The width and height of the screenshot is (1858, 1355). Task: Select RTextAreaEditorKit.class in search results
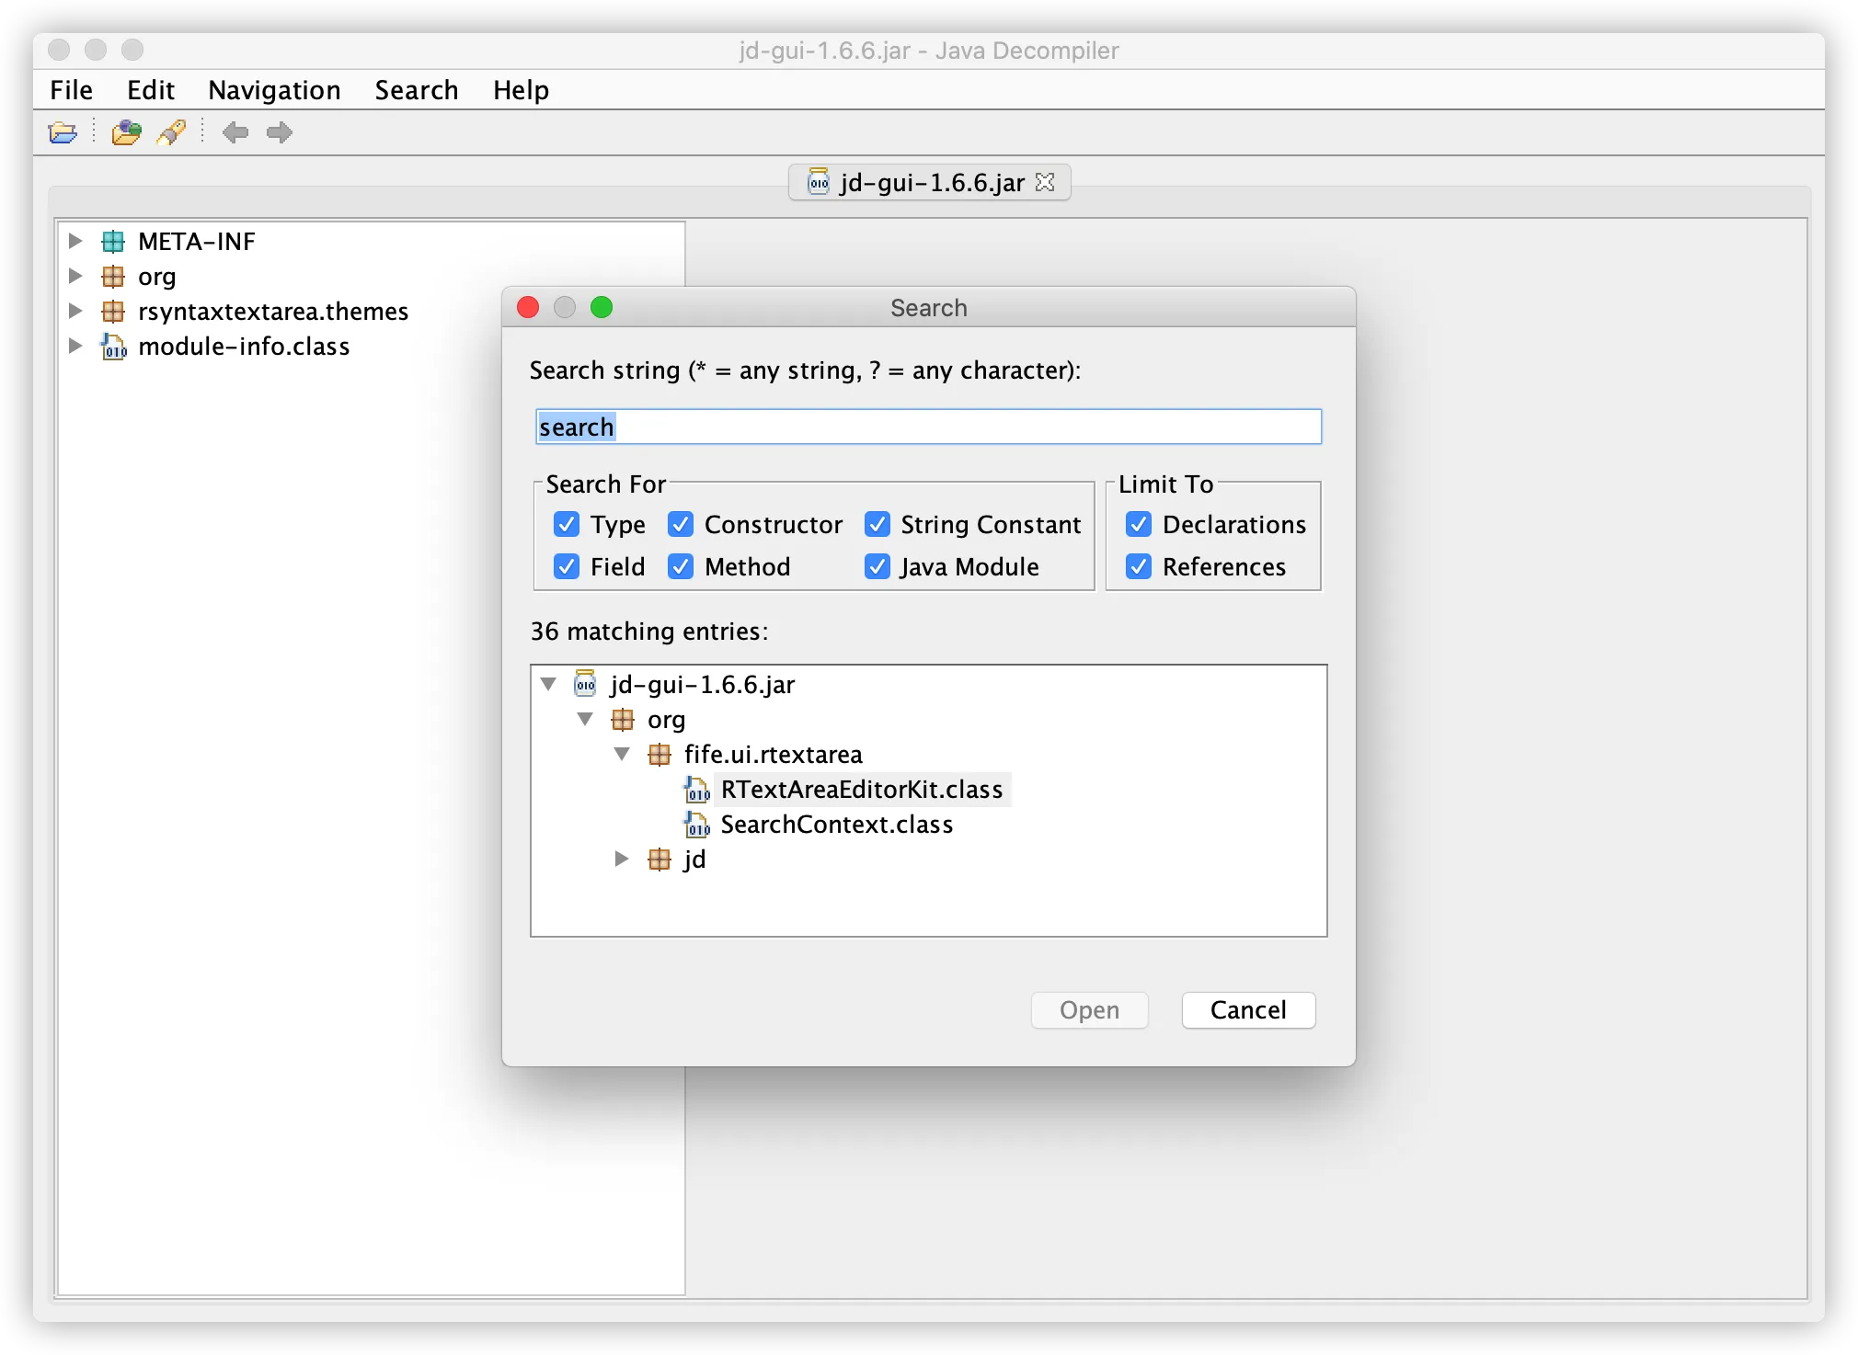pyautogui.click(x=861, y=790)
